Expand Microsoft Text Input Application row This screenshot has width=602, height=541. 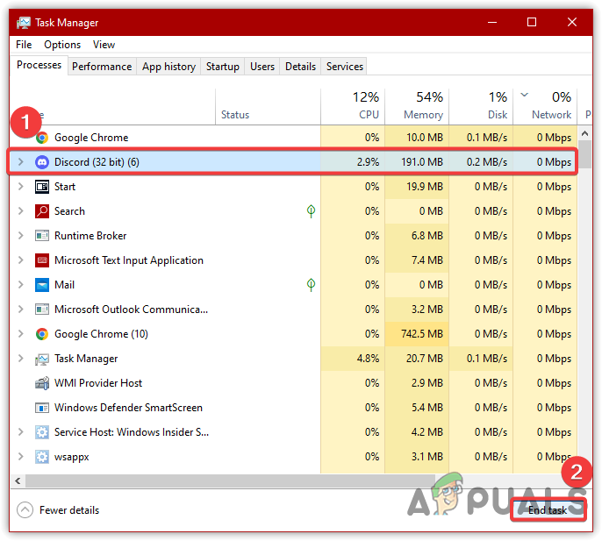click(21, 260)
